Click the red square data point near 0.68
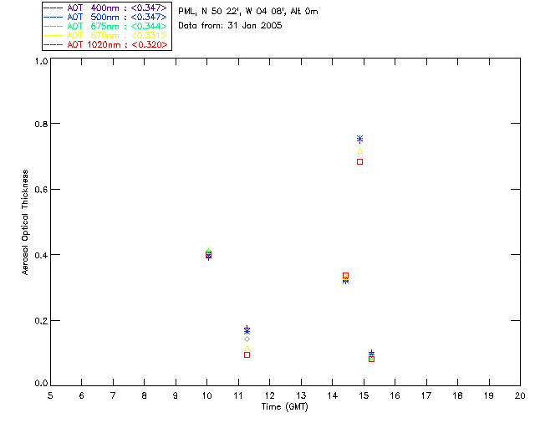Viewport: 535px width, 428px height. (x=359, y=162)
